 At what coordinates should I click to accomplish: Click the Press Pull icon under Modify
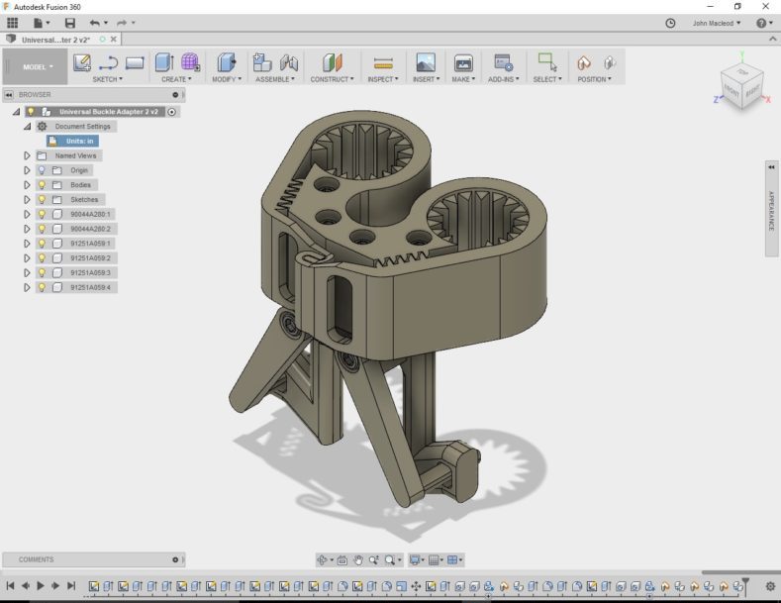pyautogui.click(x=227, y=62)
